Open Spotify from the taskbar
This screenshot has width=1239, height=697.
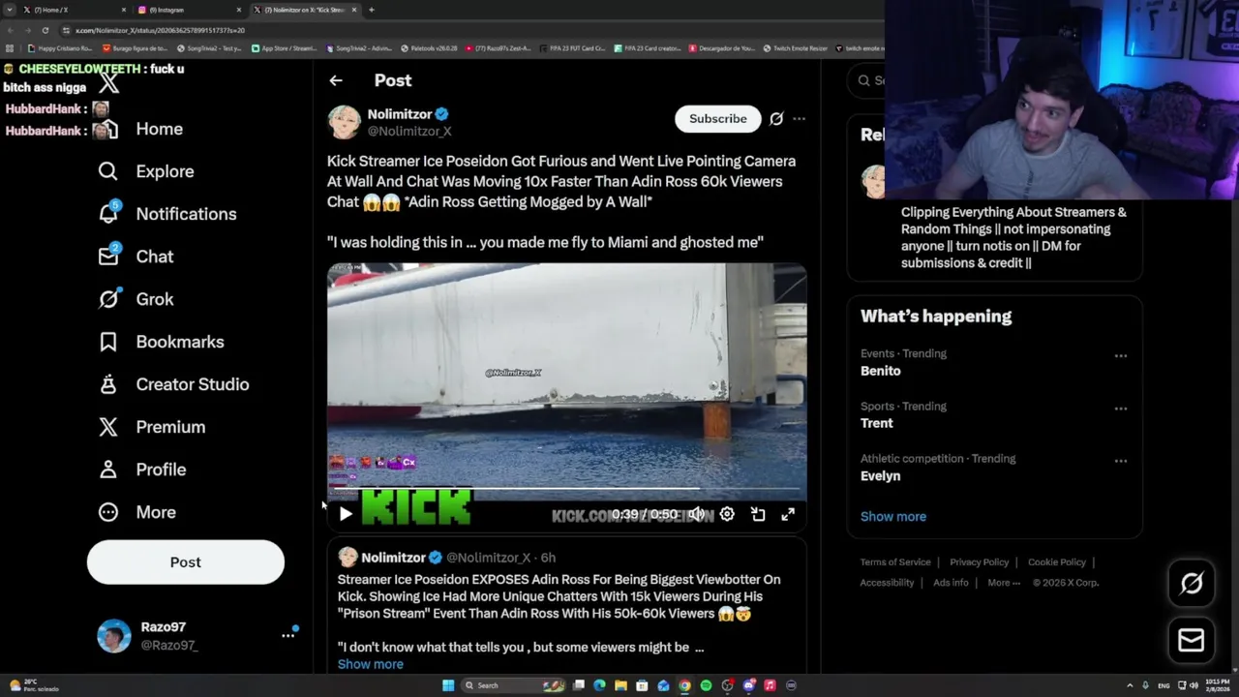pyautogui.click(x=706, y=685)
